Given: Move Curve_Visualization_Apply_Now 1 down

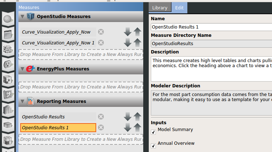Looking at the screenshot, I should (128, 43).
